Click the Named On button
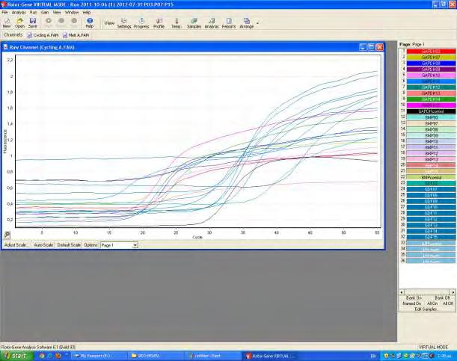The image size is (457, 361). click(x=411, y=303)
